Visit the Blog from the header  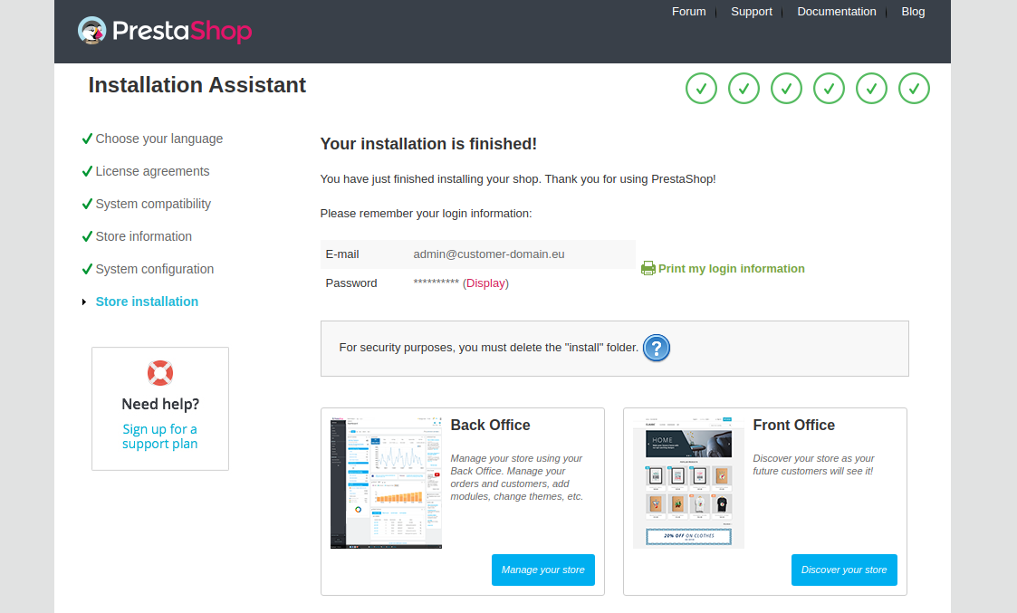pos(913,12)
